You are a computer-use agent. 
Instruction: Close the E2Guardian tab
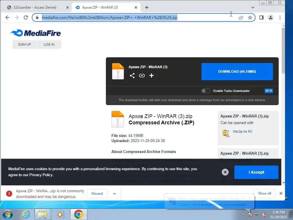[68, 7]
